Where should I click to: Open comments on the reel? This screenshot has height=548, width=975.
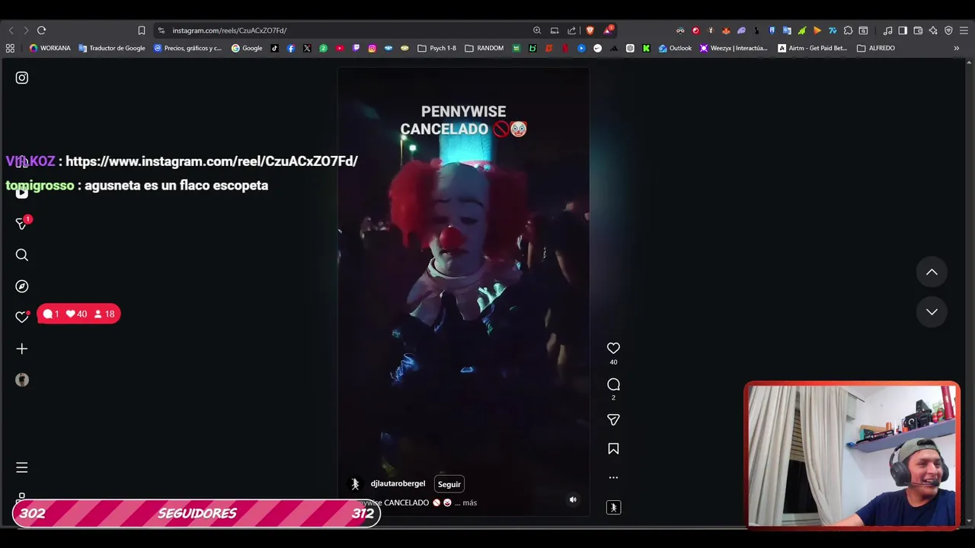[x=613, y=384]
